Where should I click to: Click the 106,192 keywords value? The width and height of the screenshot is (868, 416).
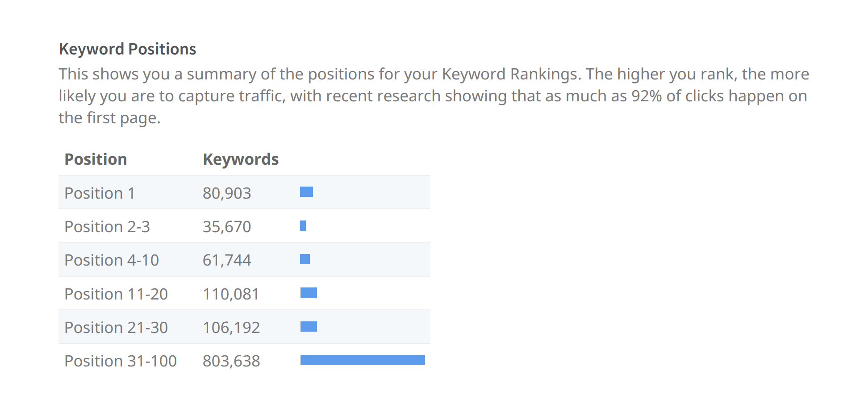(231, 328)
